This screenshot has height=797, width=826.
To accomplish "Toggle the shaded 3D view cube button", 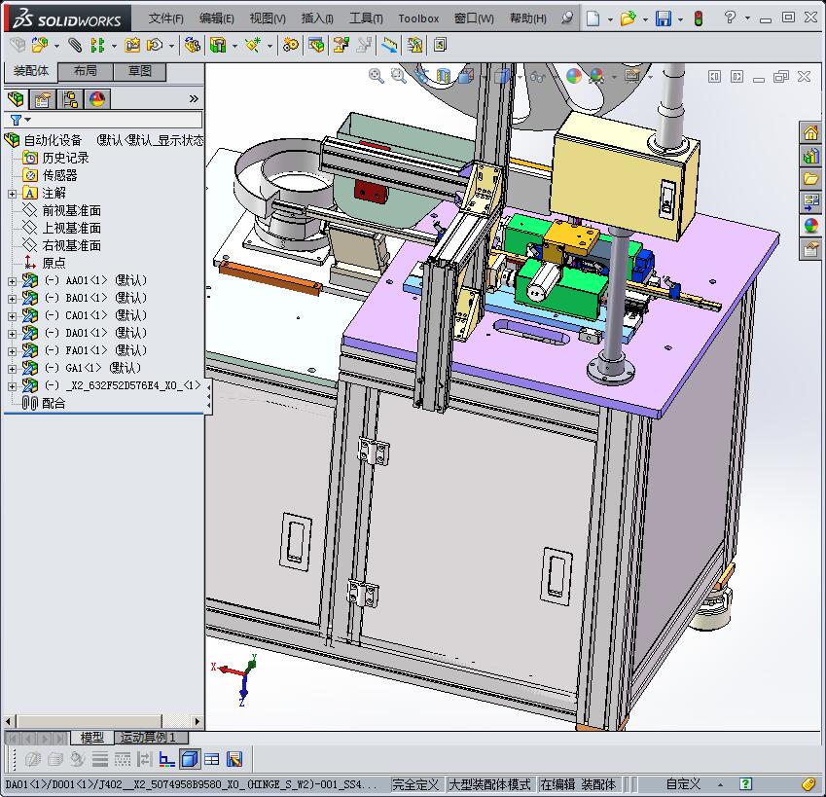I will pyautogui.click(x=190, y=759).
